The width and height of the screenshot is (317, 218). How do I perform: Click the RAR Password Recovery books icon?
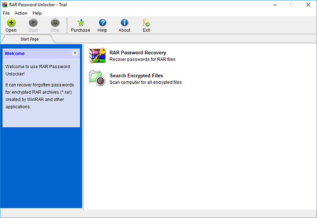[97, 56]
